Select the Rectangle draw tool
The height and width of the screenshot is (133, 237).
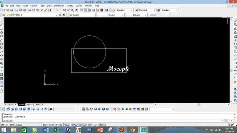(1, 36)
